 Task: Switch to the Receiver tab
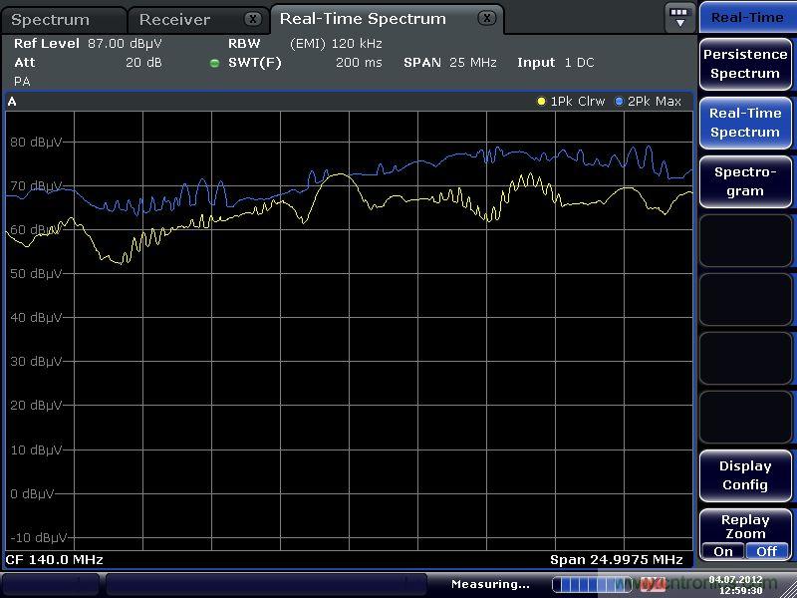(175, 20)
